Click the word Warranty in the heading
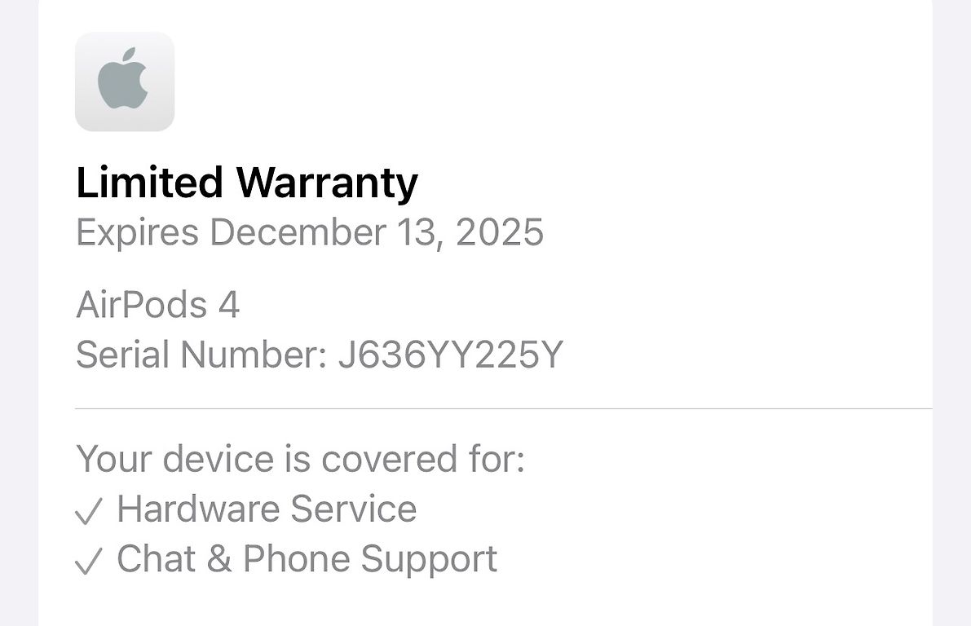 click(327, 183)
